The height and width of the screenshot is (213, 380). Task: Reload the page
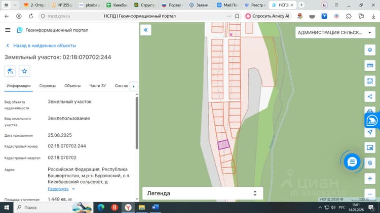pos(31,16)
